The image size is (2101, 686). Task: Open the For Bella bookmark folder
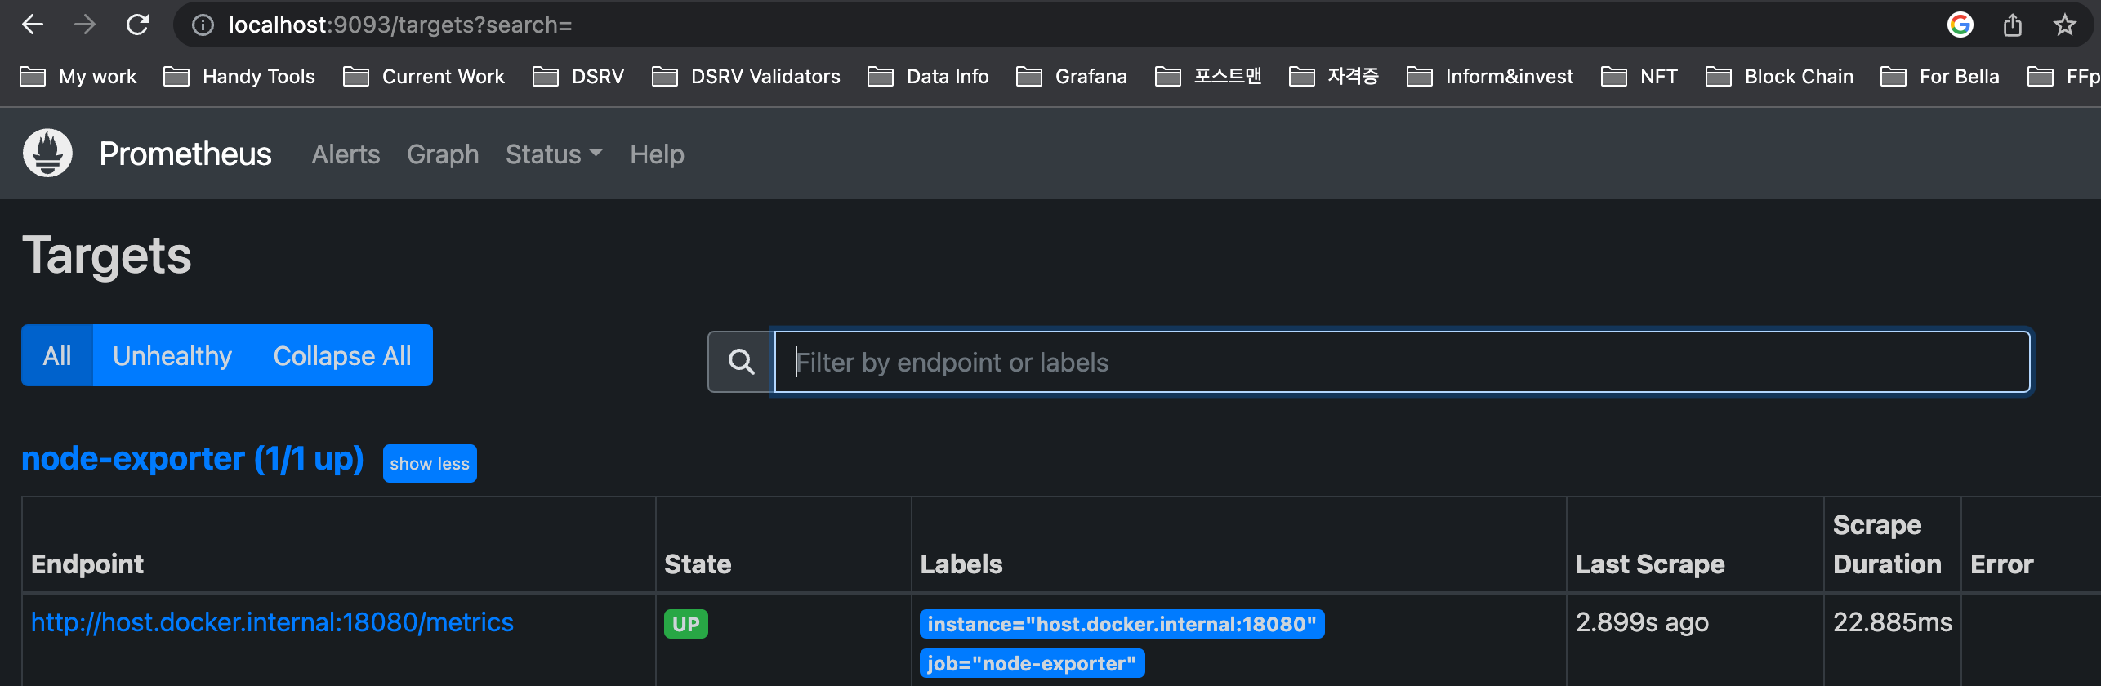click(1940, 77)
